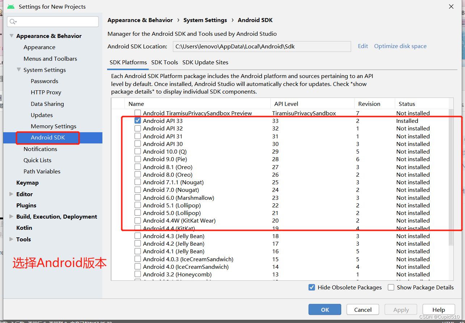Open Notifications settings

(x=41, y=149)
